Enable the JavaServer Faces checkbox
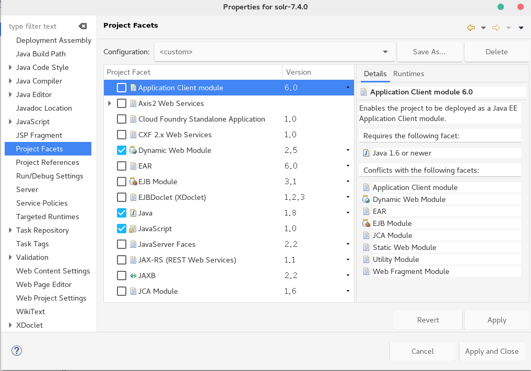Screen dimensions: 531x371 (122, 244)
